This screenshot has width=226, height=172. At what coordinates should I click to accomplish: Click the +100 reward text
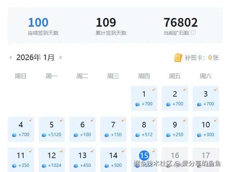pyautogui.click(x=85, y=135)
